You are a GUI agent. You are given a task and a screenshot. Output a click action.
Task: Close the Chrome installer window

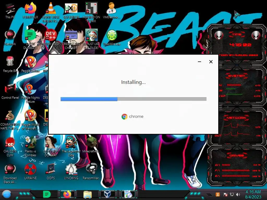point(211,62)
